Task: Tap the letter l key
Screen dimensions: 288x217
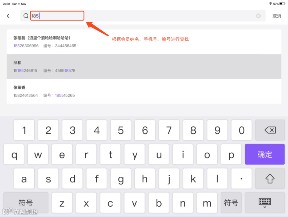Action: 218,178
